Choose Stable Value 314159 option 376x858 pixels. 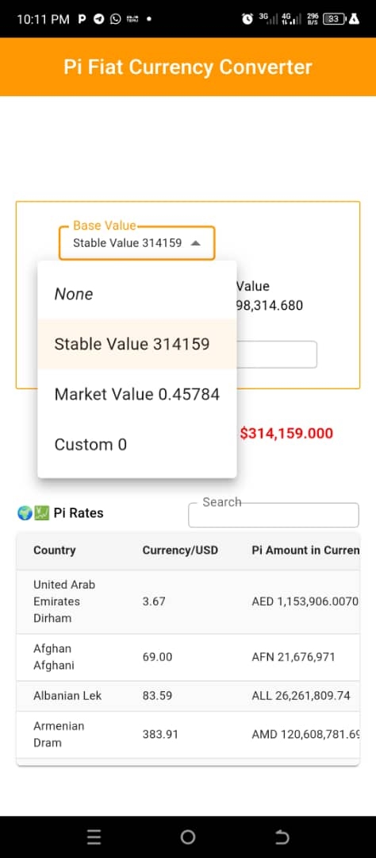click(136, 344)
